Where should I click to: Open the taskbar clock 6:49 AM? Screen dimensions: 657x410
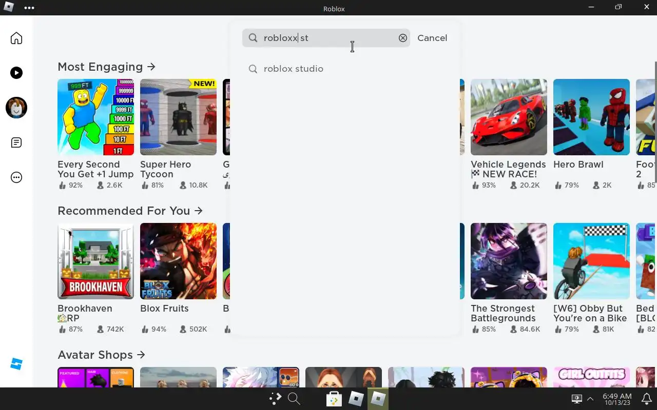(x=617, y=399)
